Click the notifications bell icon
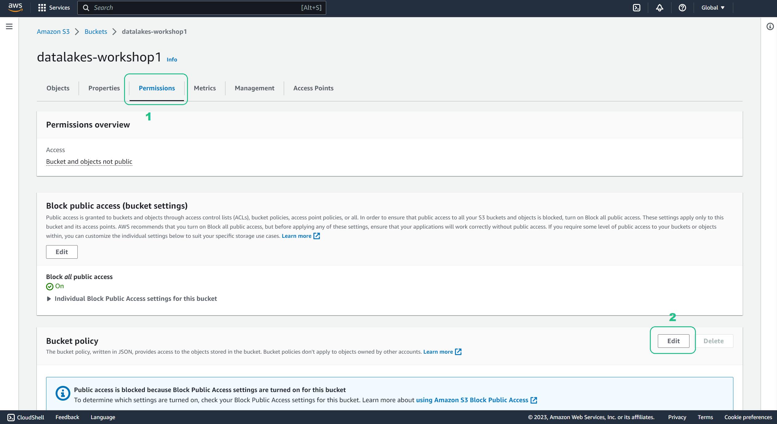777x424 pixels. [x=658, y=7]
